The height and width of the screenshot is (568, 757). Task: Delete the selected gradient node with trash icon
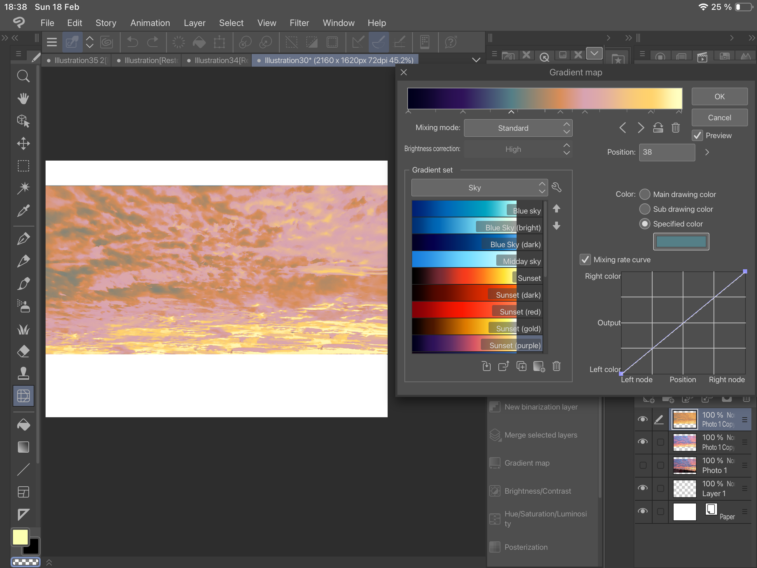(x=675, y=128)
